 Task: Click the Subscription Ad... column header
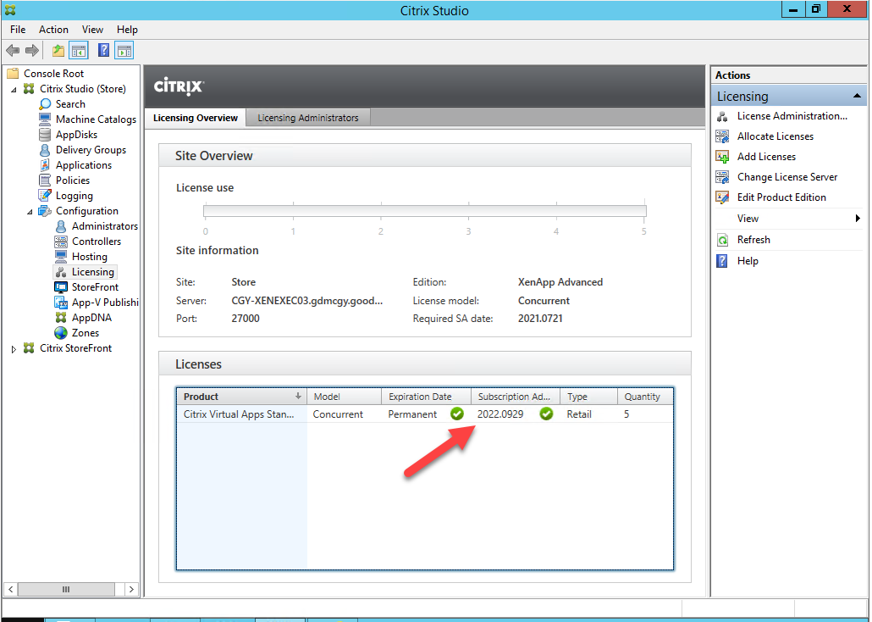click(x=515, y=397)
